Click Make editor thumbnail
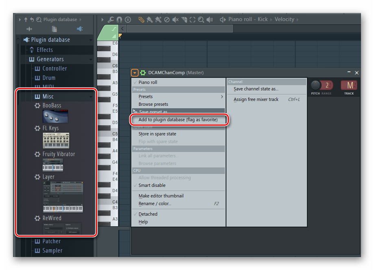The height and width of the screenshot is (270, 374). coord(161,196)
